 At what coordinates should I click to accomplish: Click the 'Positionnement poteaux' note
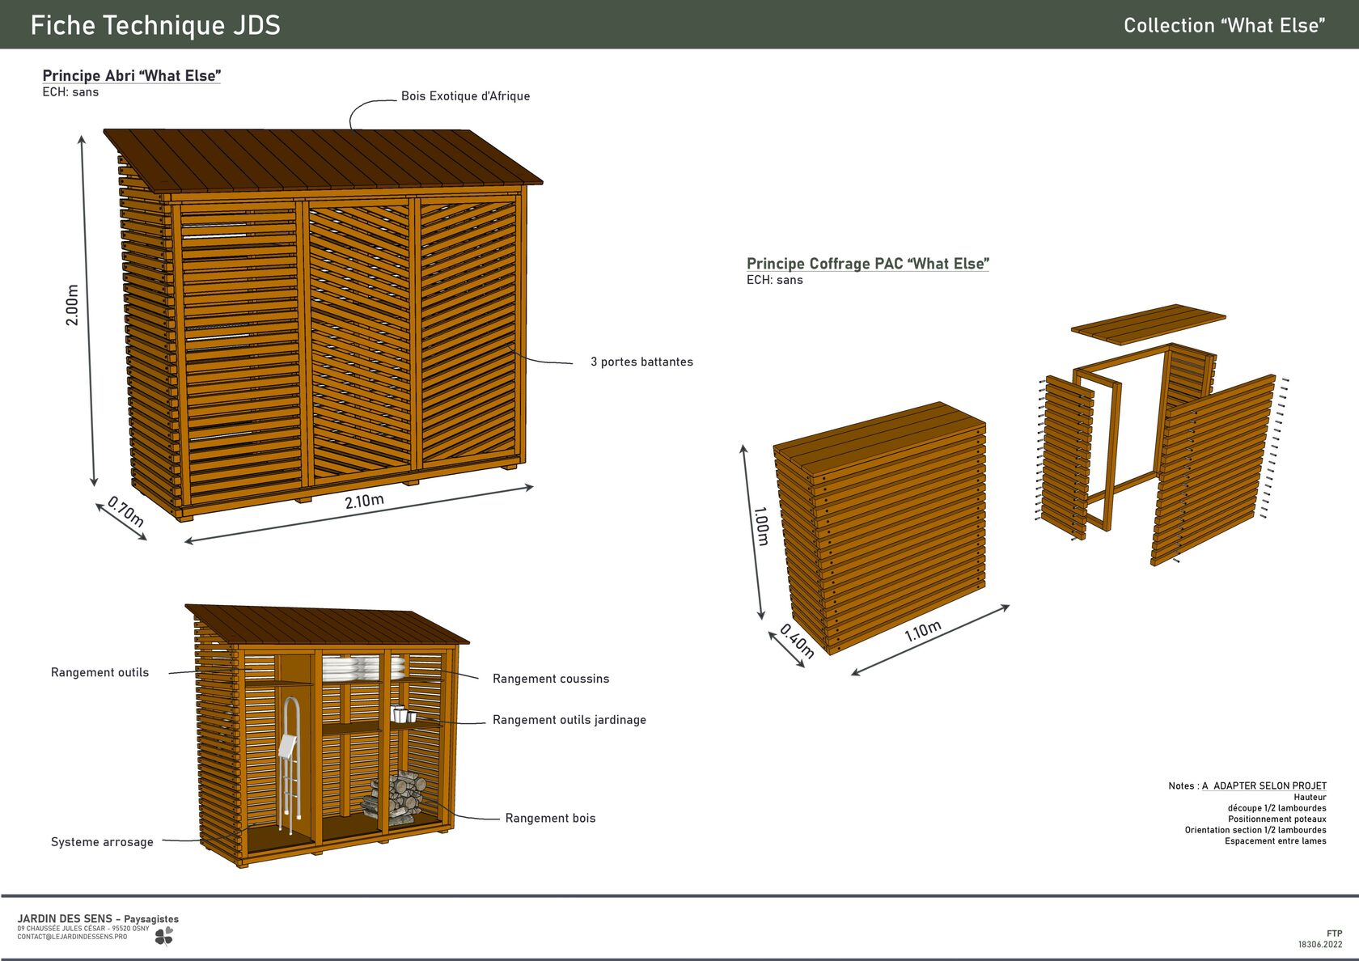(x=1276, y=819)
